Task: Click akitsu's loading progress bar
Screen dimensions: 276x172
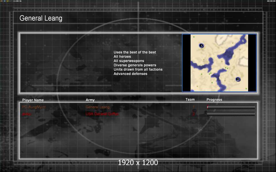Action: click(x=231, y=114)
